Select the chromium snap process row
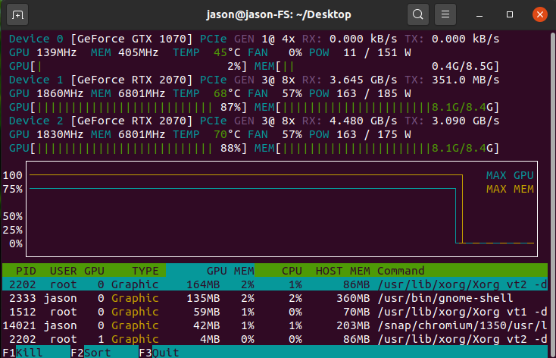The height and width of the screenshot is (358, 556). tap(275, 325)
